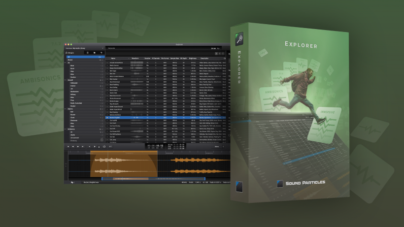Screen dimensions: 404x227
Task: Click waveform preview of Bricks Scrape row
Action: 137,101
